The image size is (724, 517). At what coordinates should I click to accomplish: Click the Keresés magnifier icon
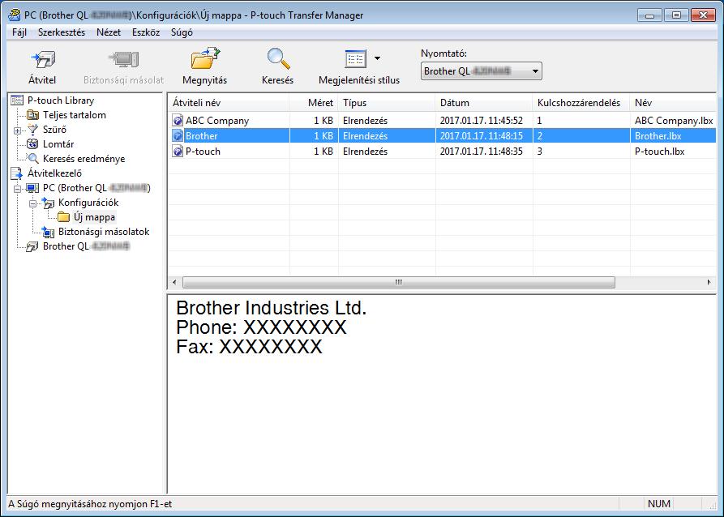pyautogui.click(x=278, y=58)
